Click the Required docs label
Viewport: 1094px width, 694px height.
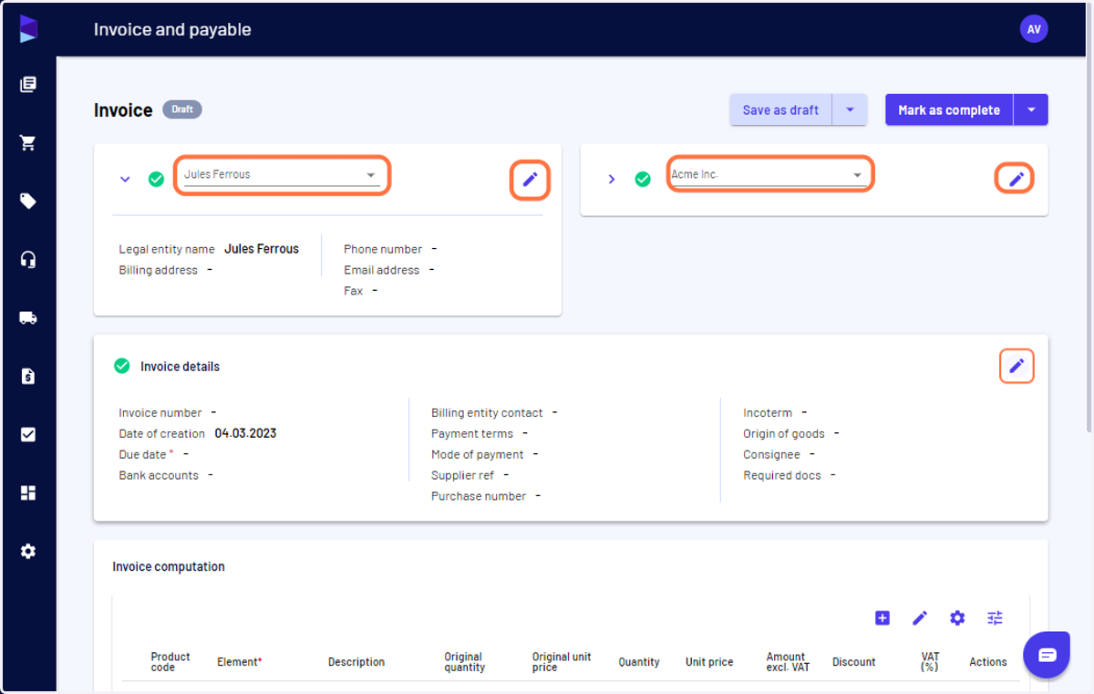tap(782, 475)
